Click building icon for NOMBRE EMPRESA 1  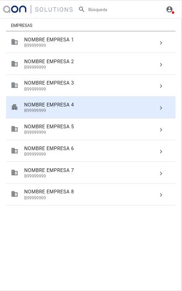[14, 42]
